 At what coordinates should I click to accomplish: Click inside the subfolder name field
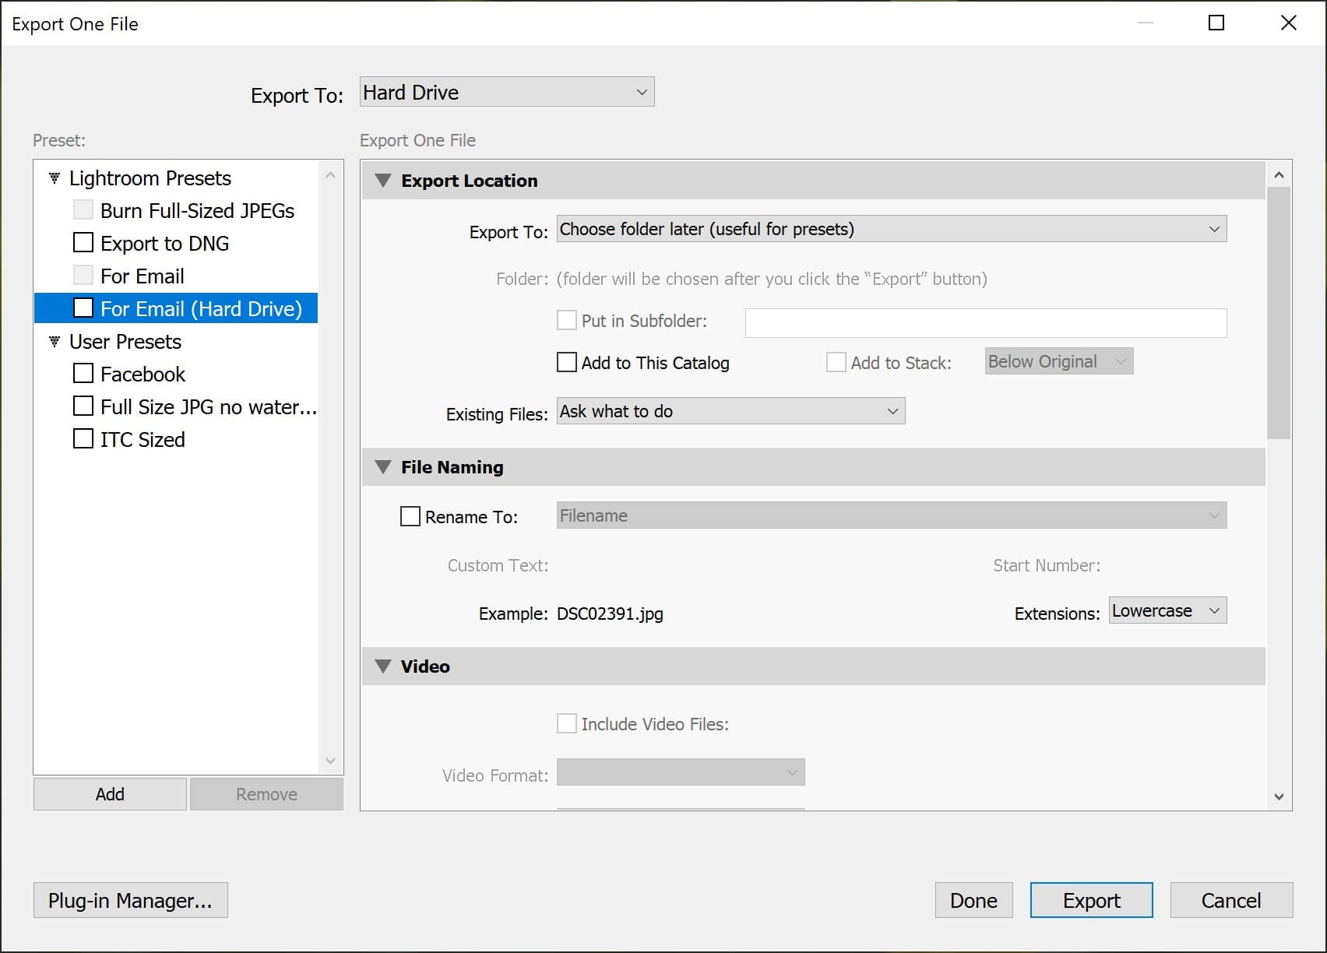984,322
